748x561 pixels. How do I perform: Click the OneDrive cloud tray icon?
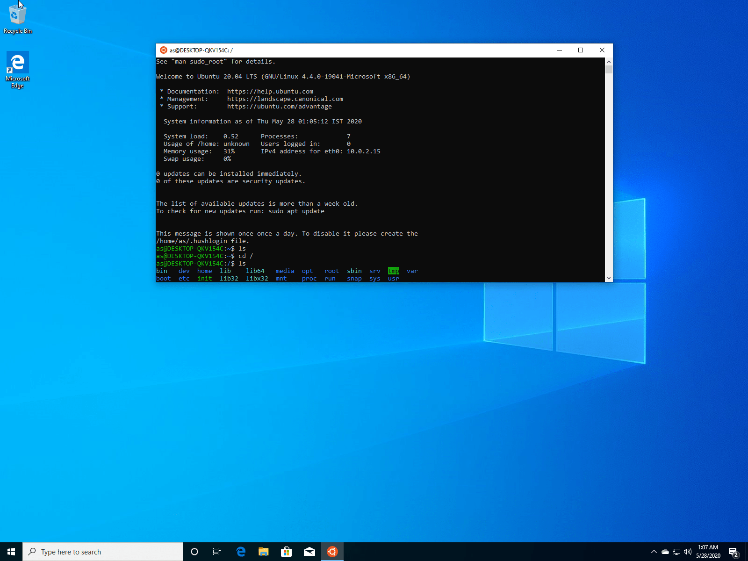pos(665,552)
